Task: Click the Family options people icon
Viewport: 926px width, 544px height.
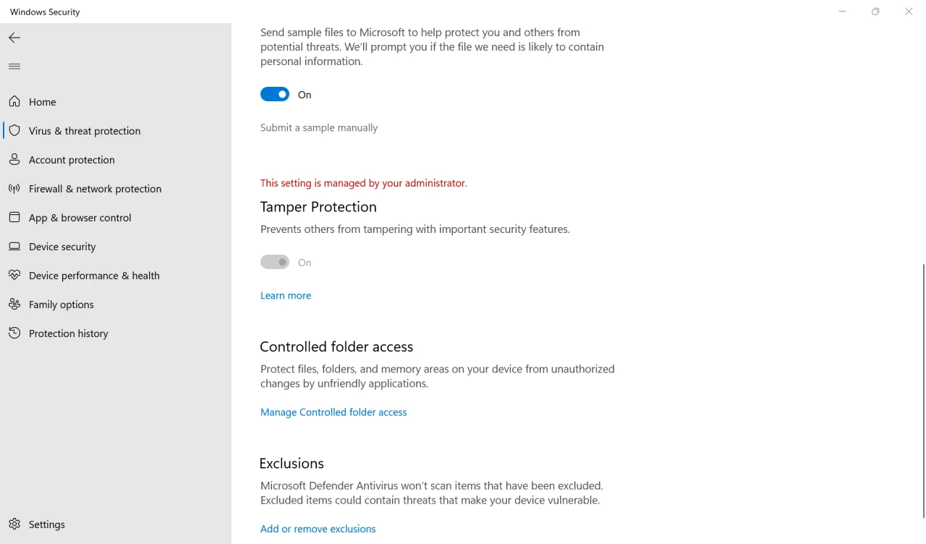Action: click(x=14, y=305)
